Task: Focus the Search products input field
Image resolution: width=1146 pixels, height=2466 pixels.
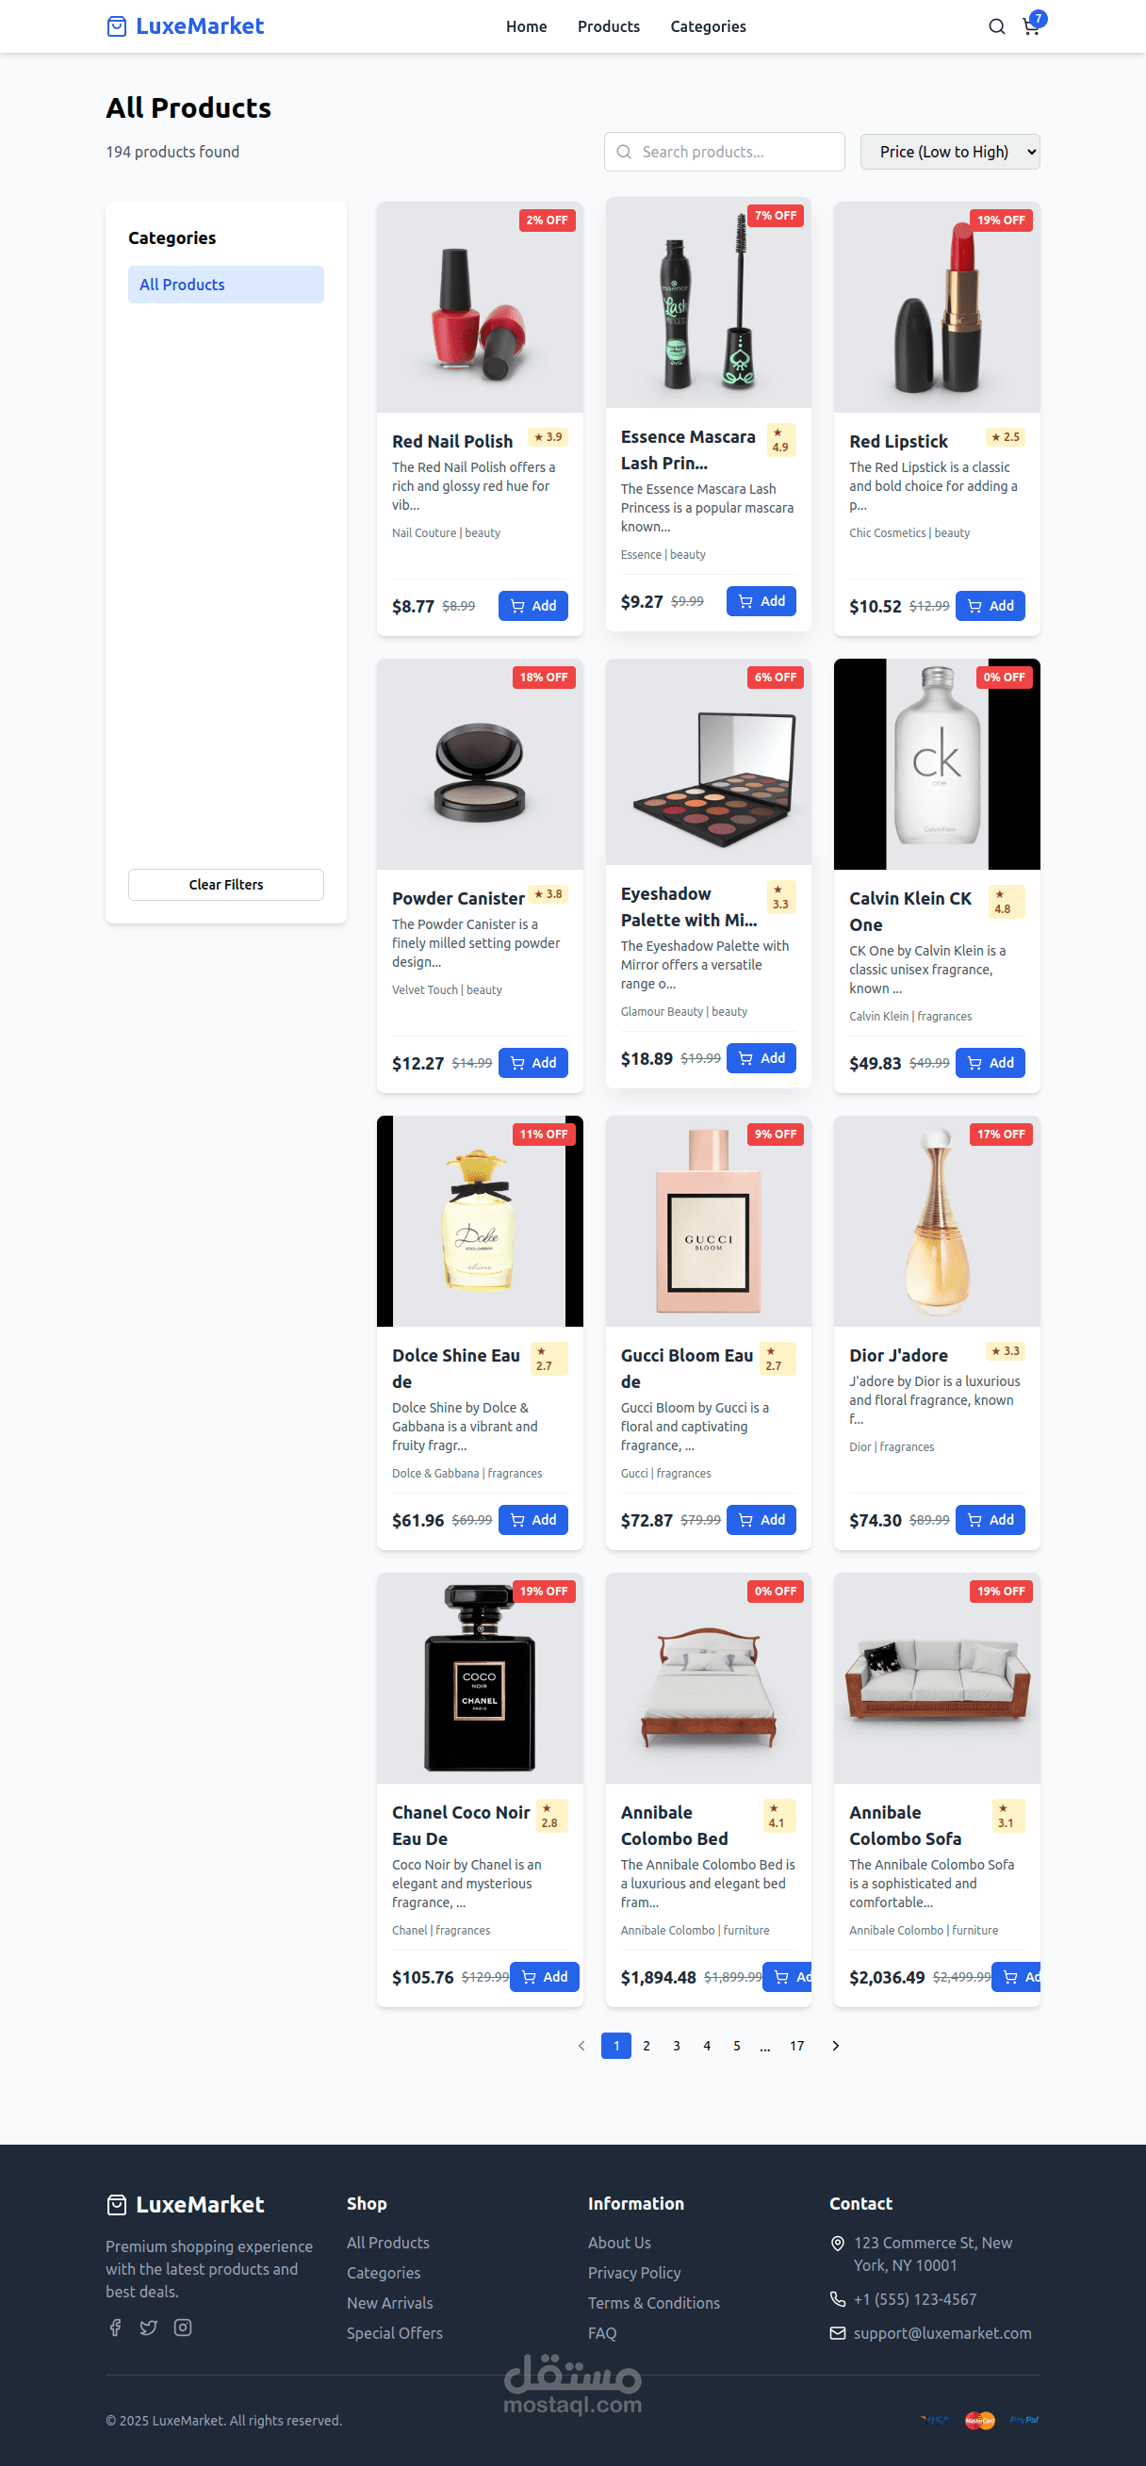Action: 724,152
